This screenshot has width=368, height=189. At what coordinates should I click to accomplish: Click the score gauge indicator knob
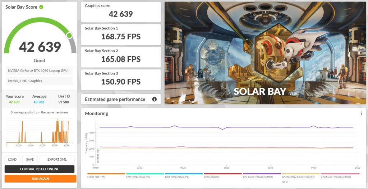[x=69, y=35]
